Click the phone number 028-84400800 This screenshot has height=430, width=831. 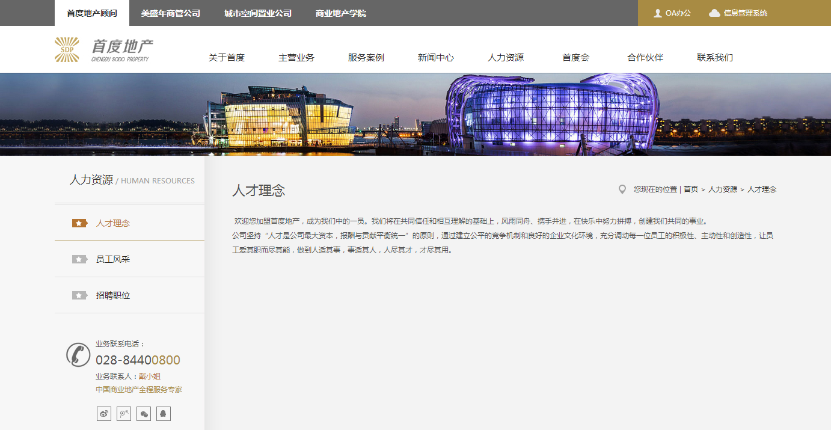tap(138, 360)
